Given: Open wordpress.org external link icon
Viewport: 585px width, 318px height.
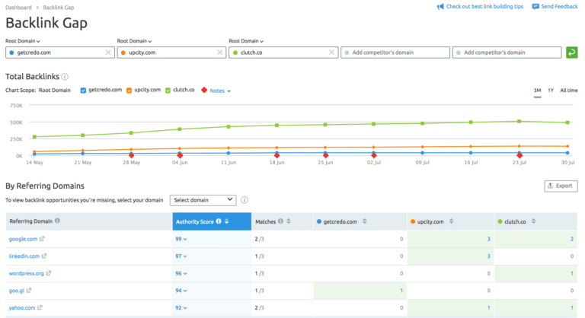Looking at the screenshot, I should pyautogui.click(x=49, y=273).
